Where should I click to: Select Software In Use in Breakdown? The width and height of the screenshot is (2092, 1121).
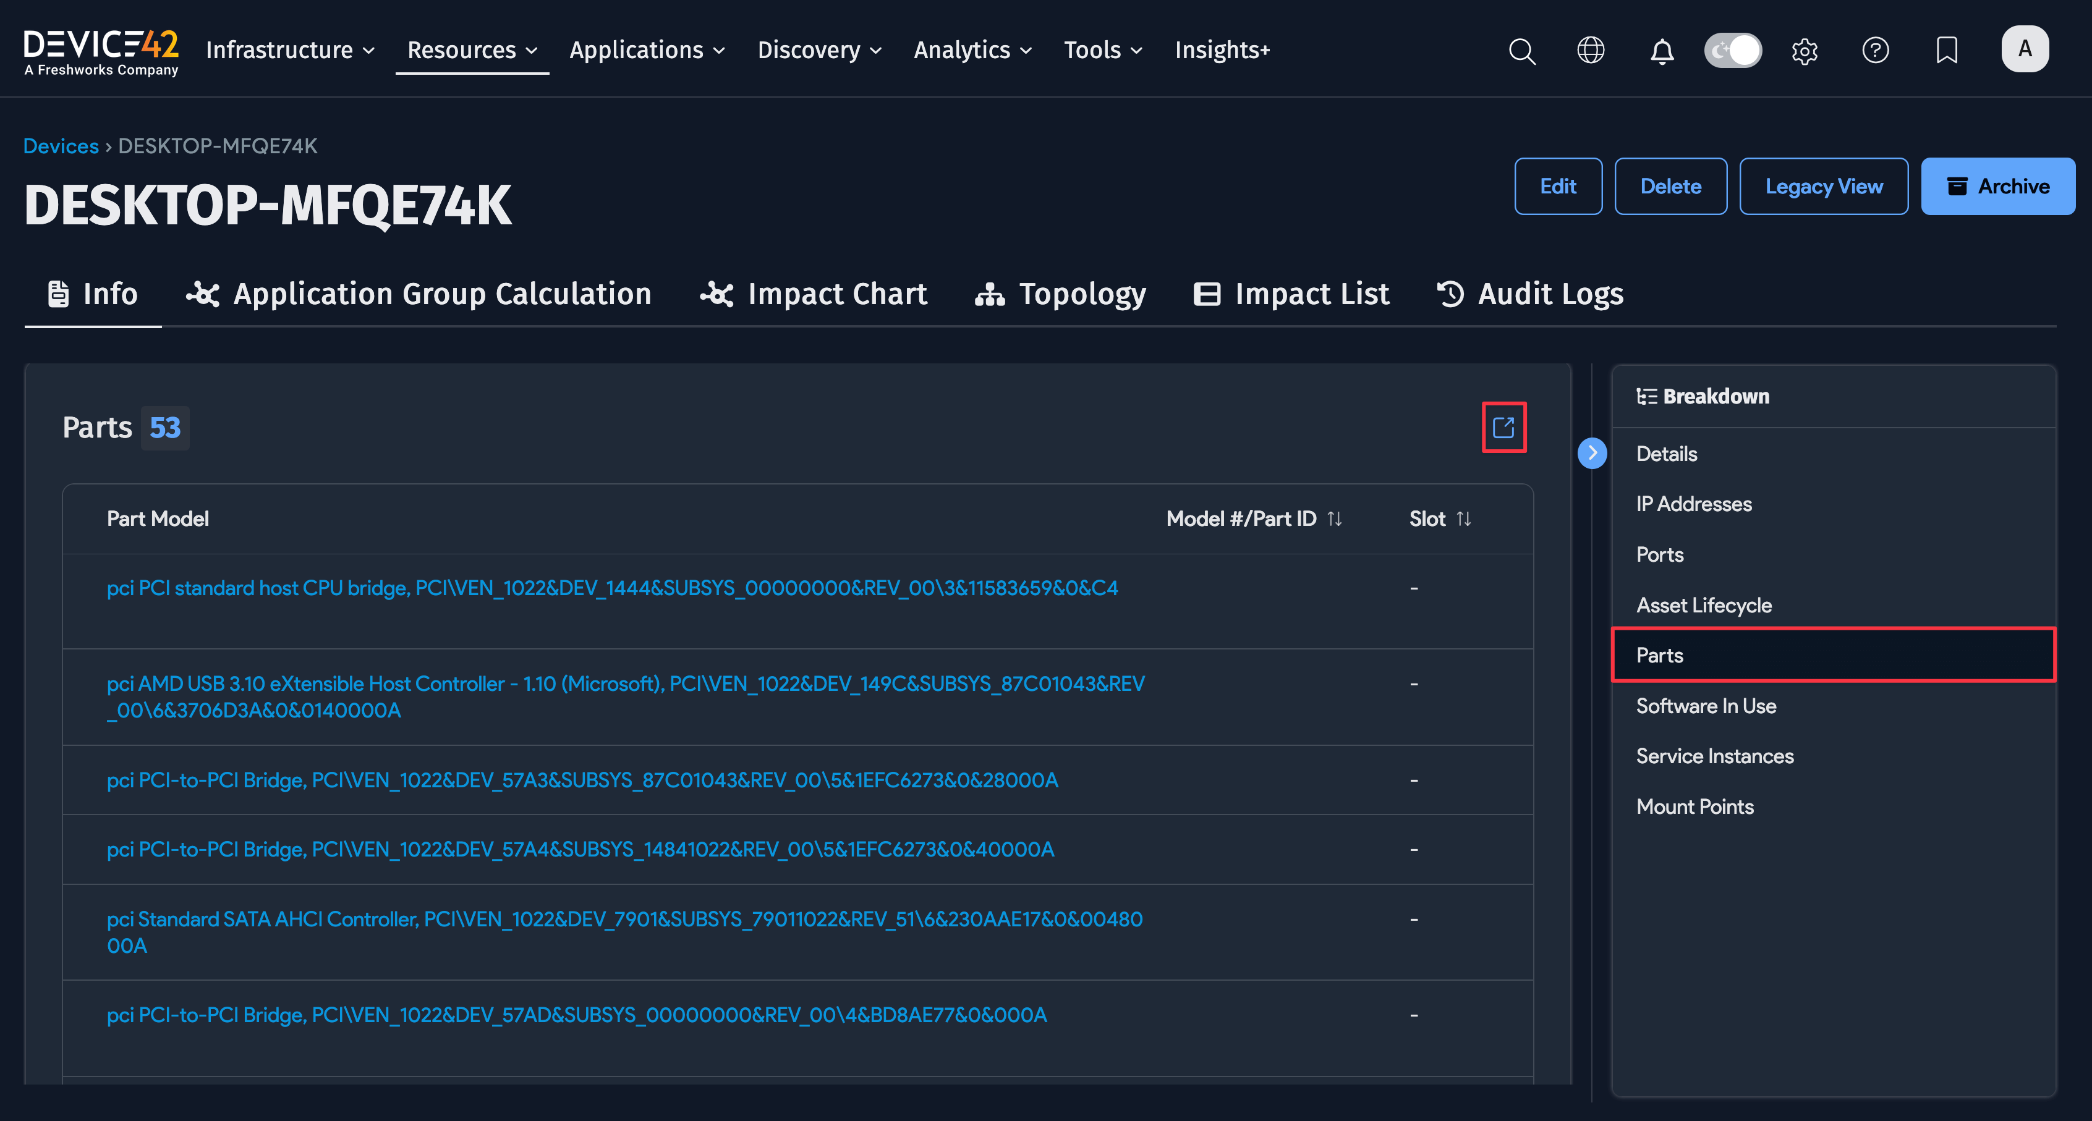tap(1706, 706)
